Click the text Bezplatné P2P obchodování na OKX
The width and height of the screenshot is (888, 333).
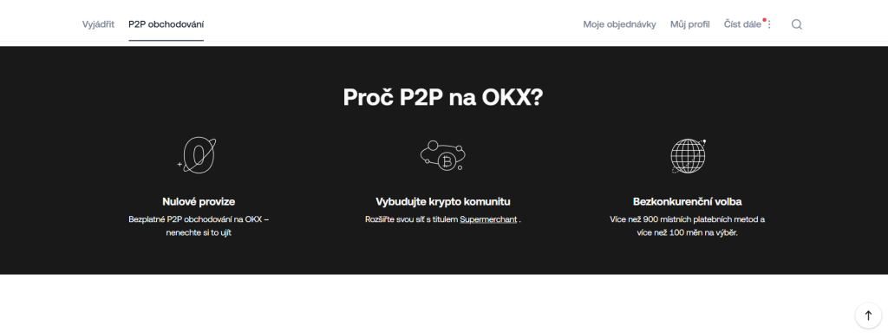click(195, 219)
